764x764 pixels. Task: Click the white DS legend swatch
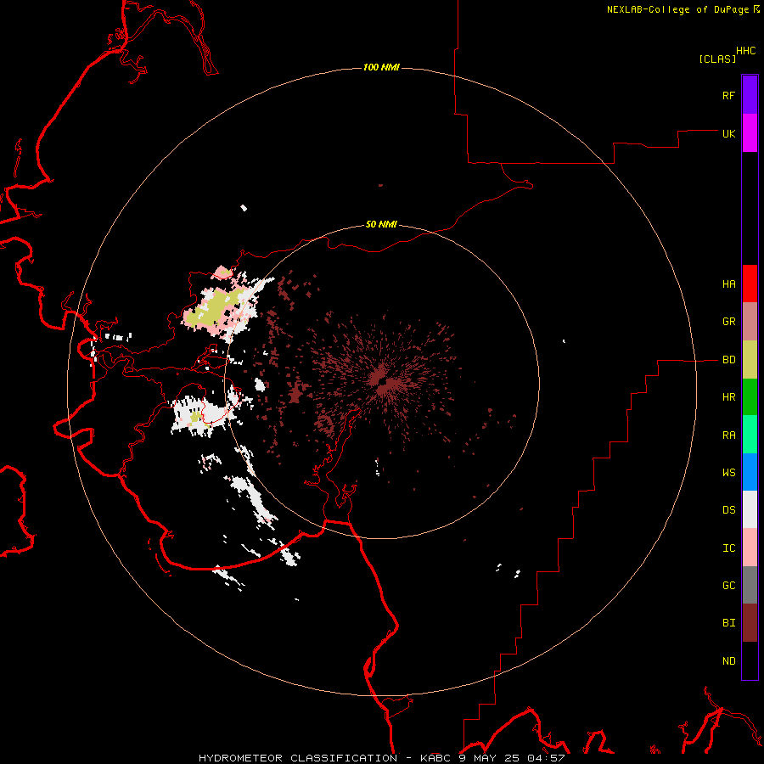750,509
